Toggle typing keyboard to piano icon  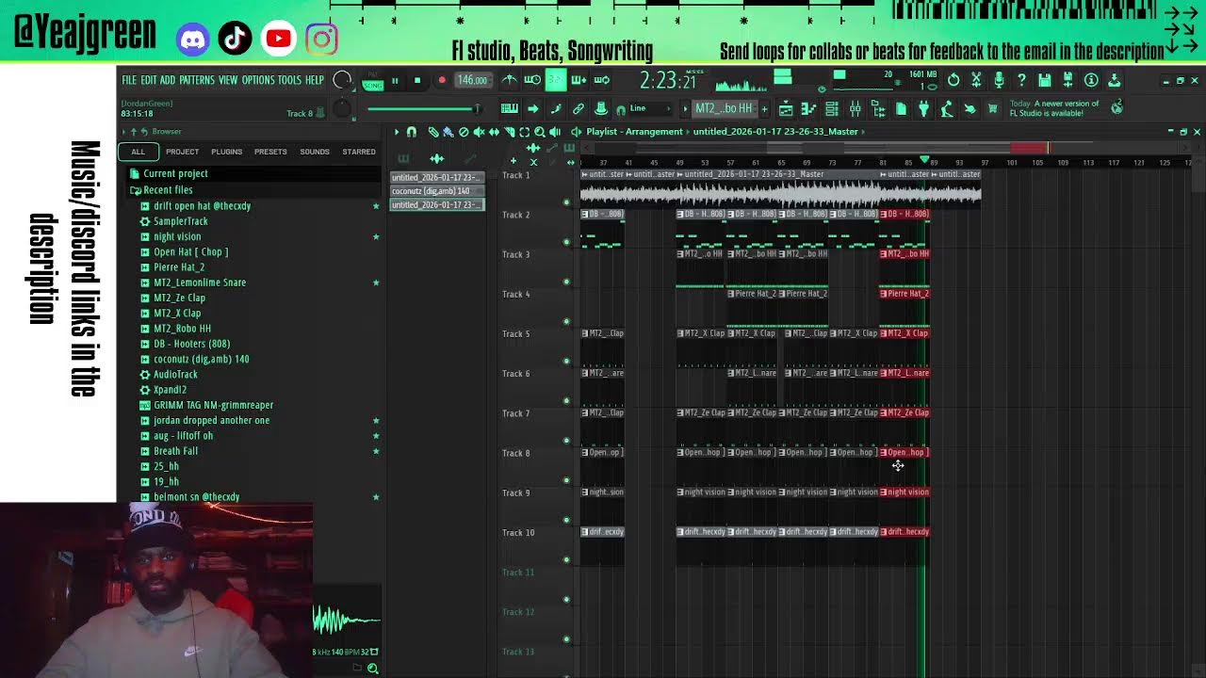(509, 108)
